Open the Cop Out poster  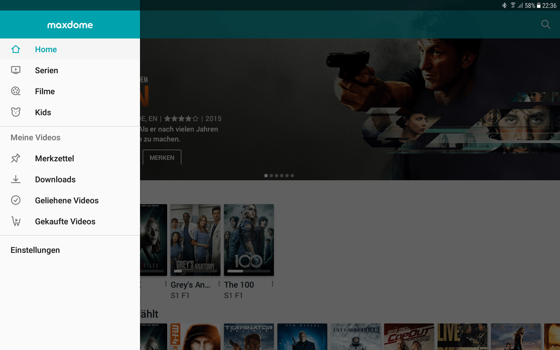(x=409, y=337)
